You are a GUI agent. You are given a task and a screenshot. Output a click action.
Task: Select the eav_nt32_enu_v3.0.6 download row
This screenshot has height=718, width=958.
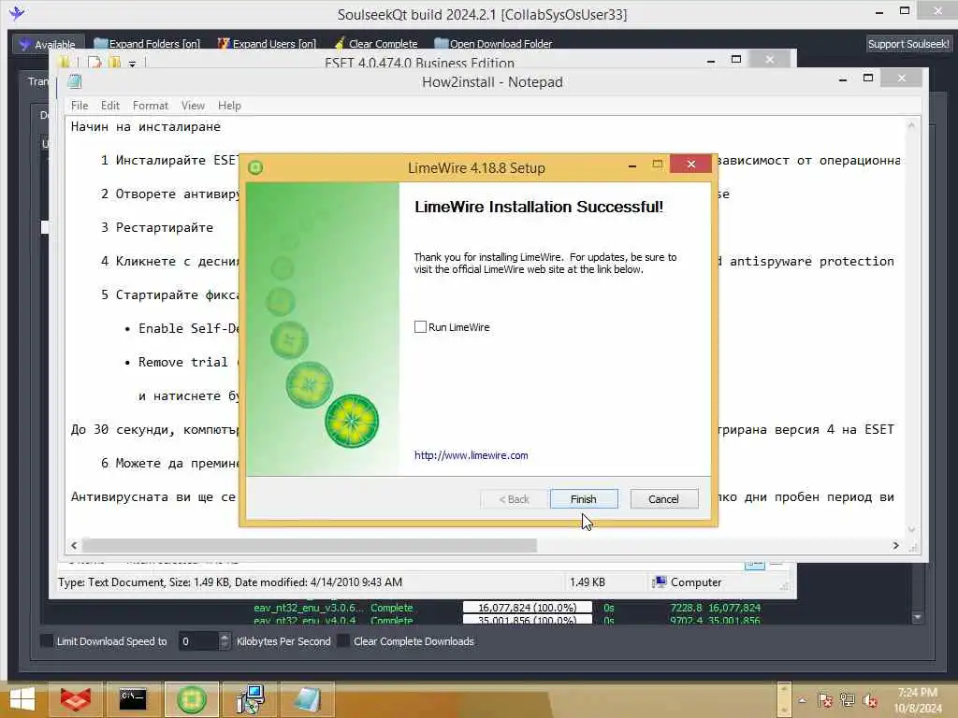click(507, 608)
